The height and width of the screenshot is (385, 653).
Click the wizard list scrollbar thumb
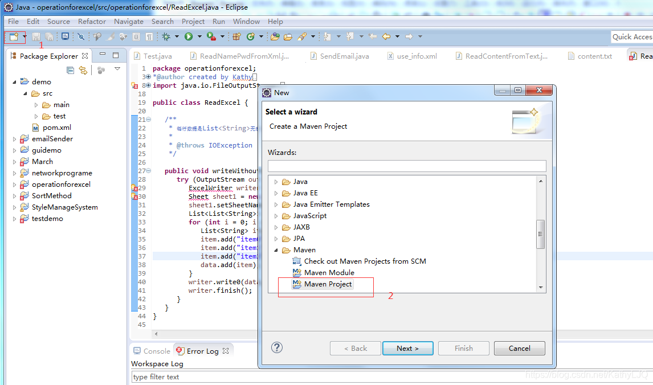(541, 234)
